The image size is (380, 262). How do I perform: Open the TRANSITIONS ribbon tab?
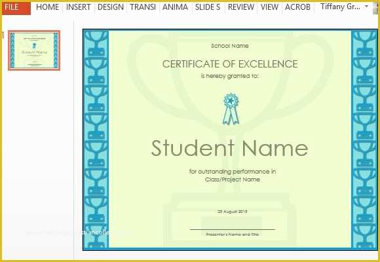pyautogui.click(x=143, y=7)
